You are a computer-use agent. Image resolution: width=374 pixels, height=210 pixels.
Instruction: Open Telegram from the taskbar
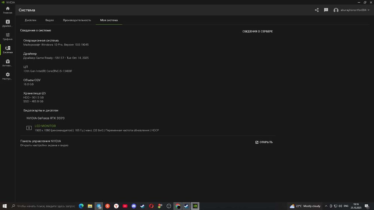coord(99,206)
